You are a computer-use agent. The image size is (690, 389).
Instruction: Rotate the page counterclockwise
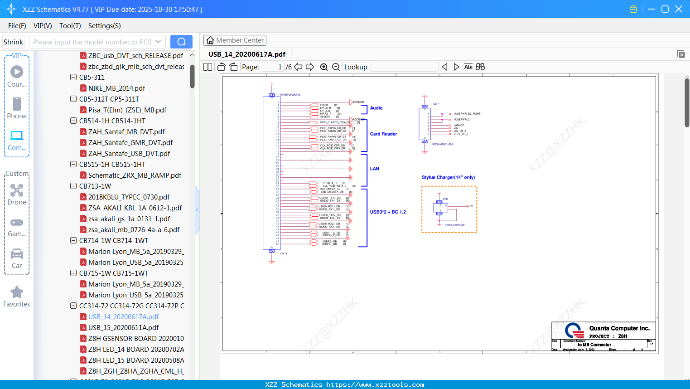[221, 67]
